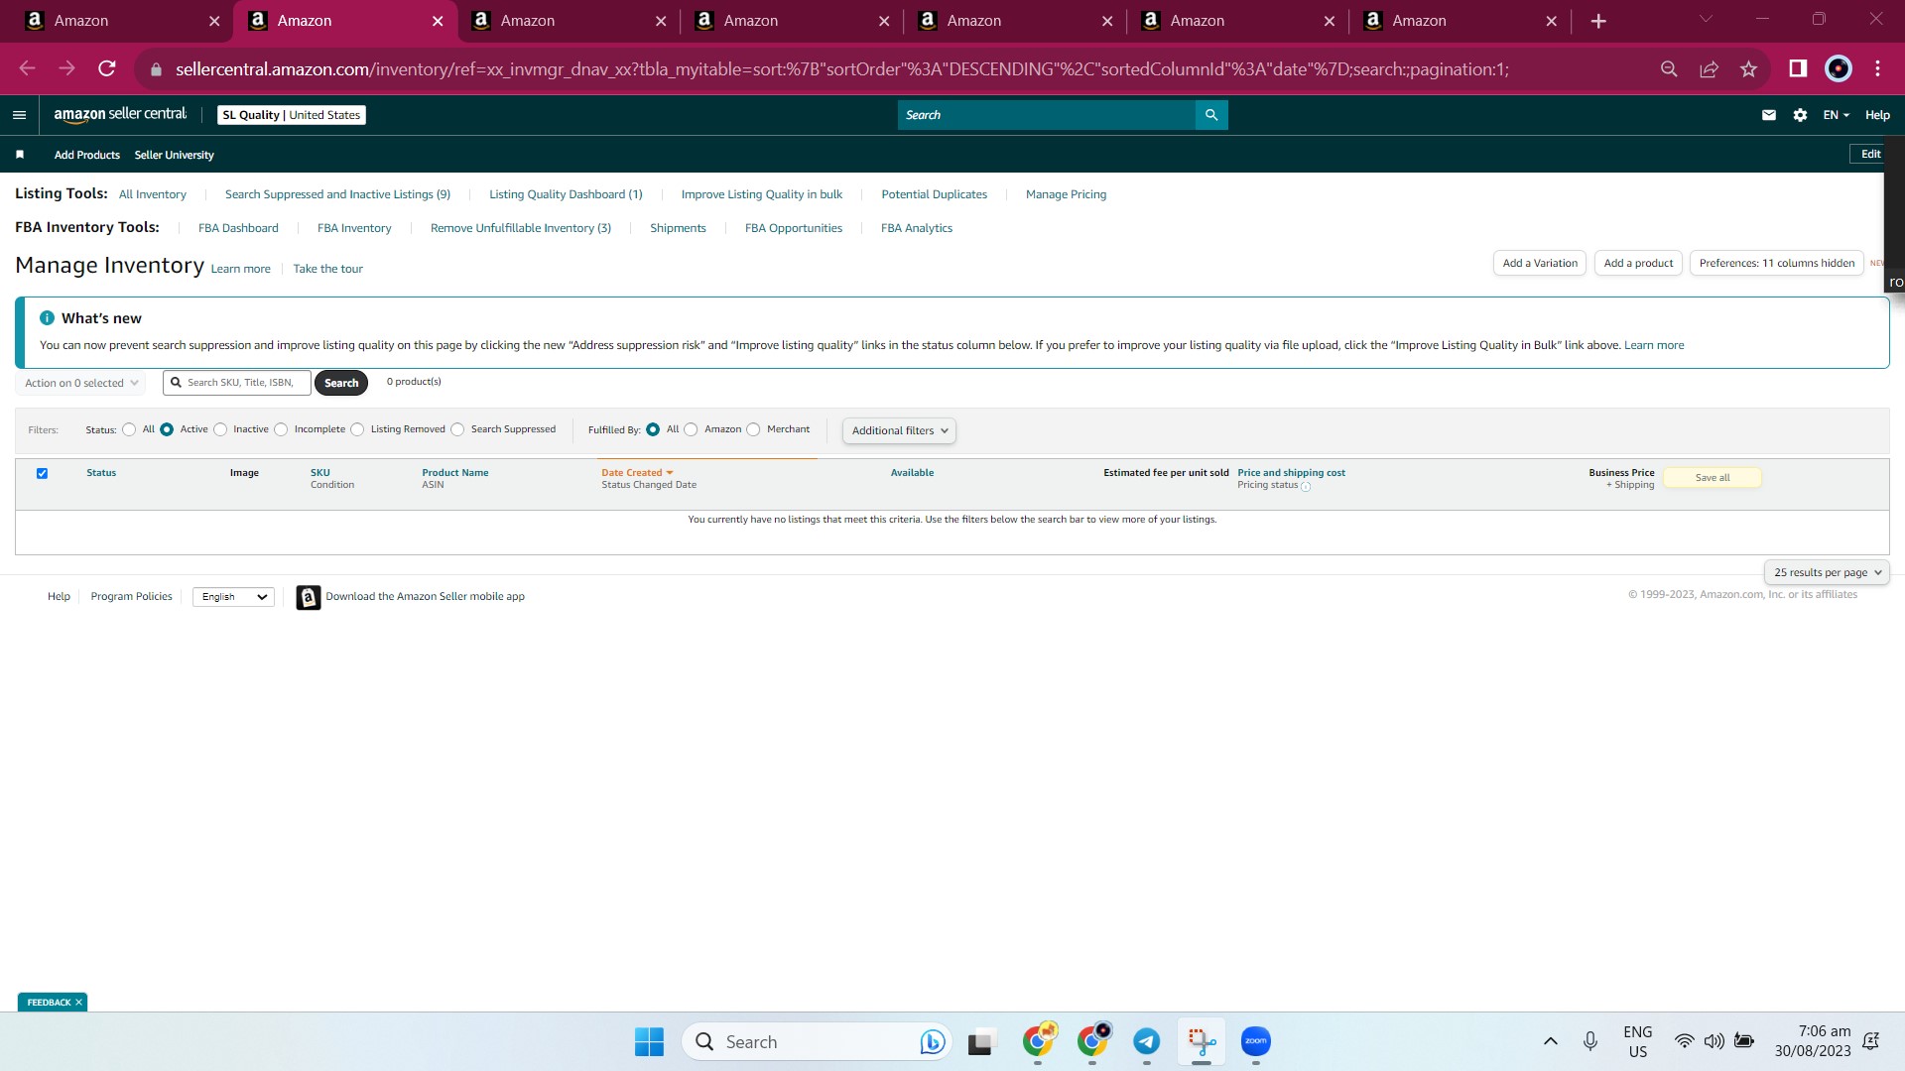Open the Manage Pricing link

(x=1066, y=195)
